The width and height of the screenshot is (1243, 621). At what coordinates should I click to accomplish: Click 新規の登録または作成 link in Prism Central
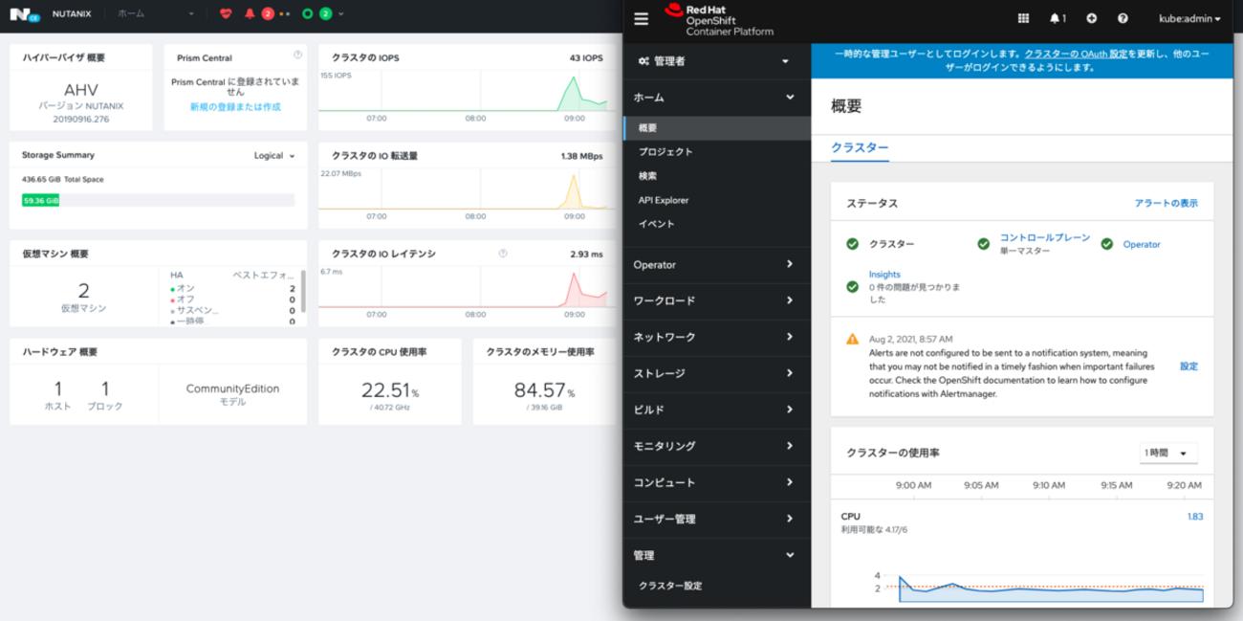(235, 107)
